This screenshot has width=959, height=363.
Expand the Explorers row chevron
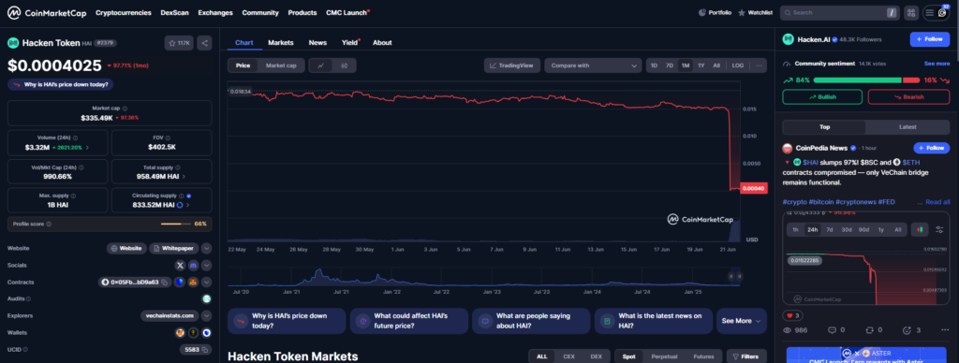click(x=207, y=316)
